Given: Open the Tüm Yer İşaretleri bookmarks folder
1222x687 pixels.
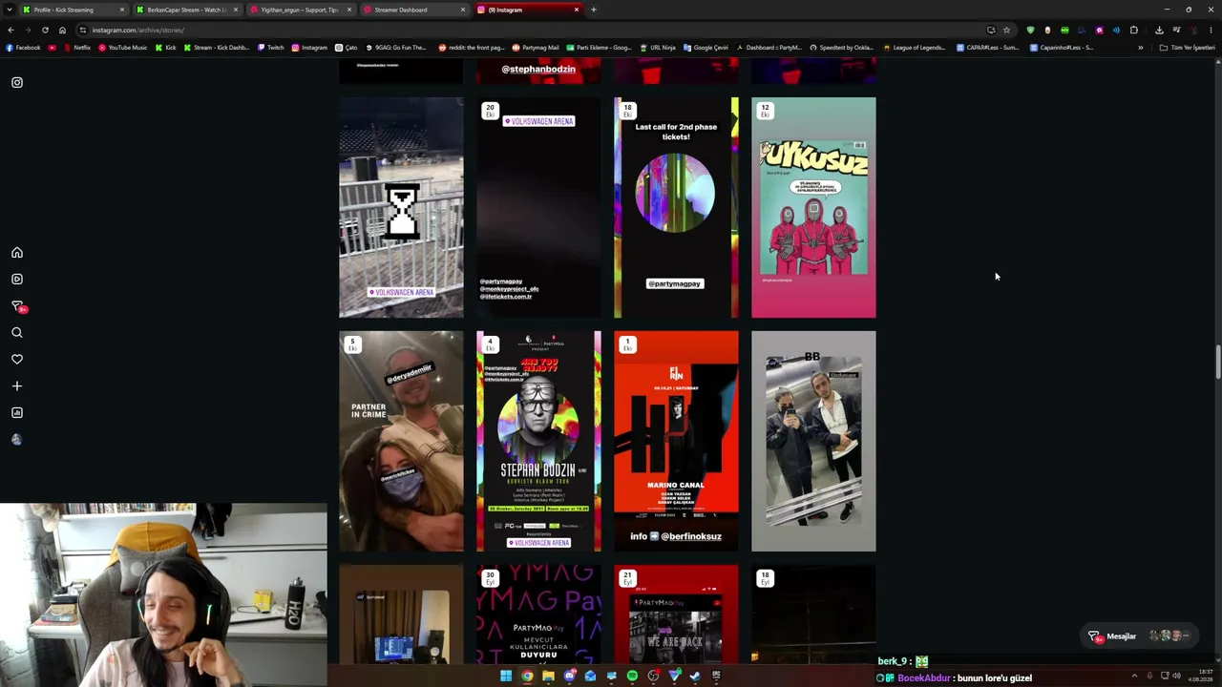Looking at the screenshot, I should [1188, 48].
